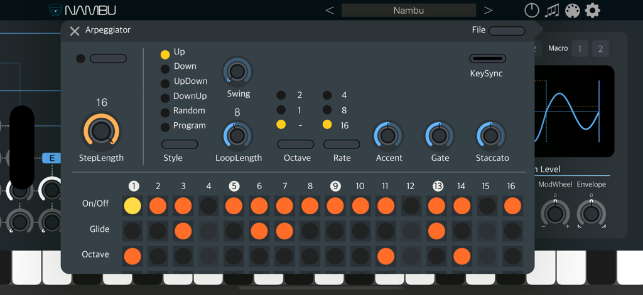Go to previous preset with left arrow

pos(330,11)
